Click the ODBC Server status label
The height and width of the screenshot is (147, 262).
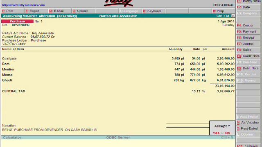coord(118,138)
